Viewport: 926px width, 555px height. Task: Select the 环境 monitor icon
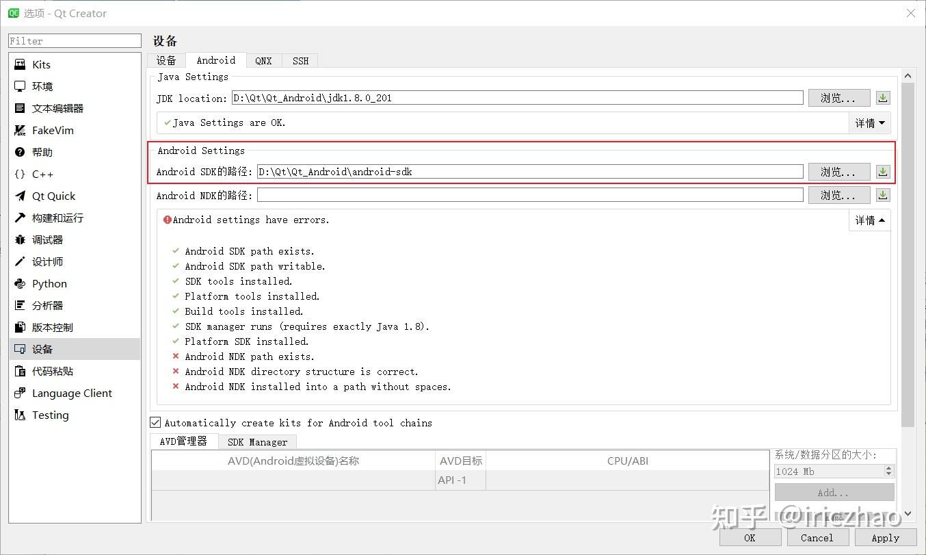pyautogui.click(x=20, y=86)
